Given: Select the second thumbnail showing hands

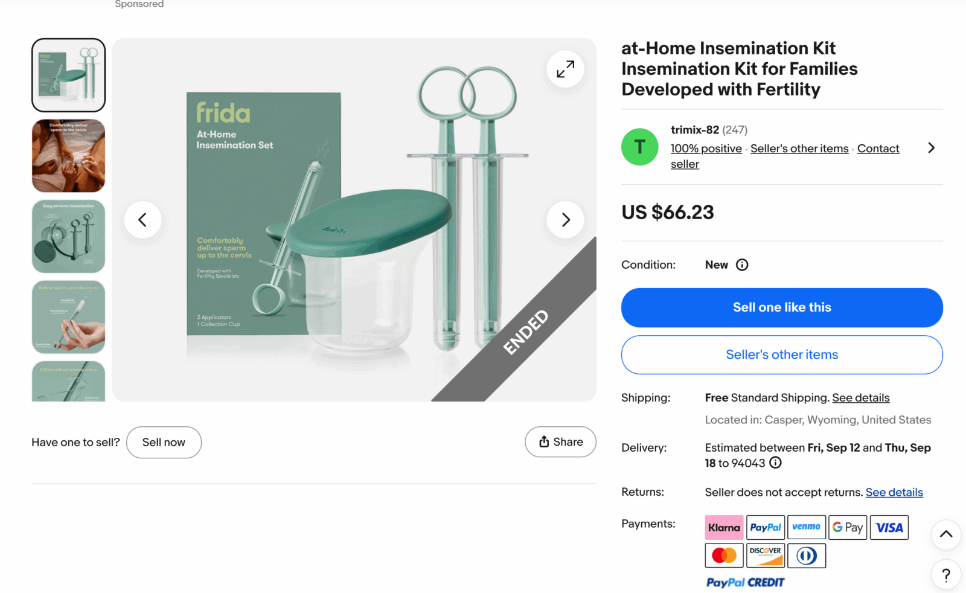Looking at the screenshot, I should [68, 156].
